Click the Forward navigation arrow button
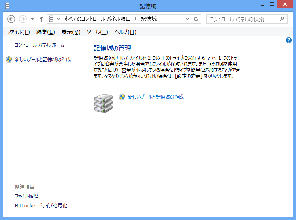Image resolution: width=296 pixels, height=220 pixels. tap(23, 19)
